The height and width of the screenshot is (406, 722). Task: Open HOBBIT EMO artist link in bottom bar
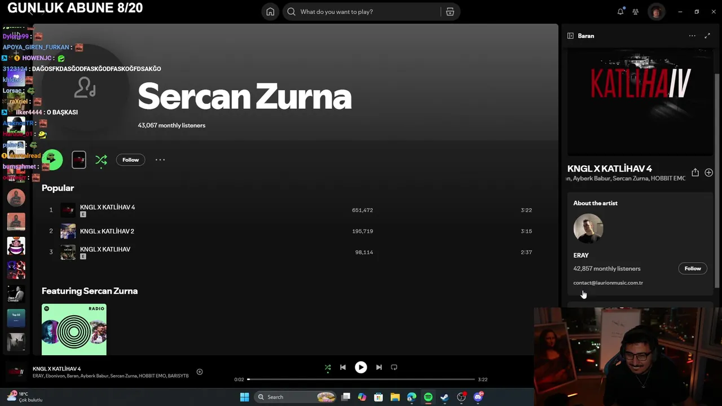(152, 376)
